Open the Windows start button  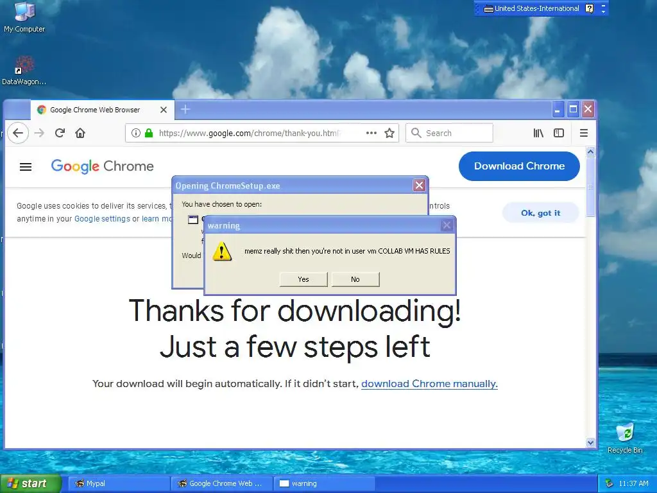[31, 483]
